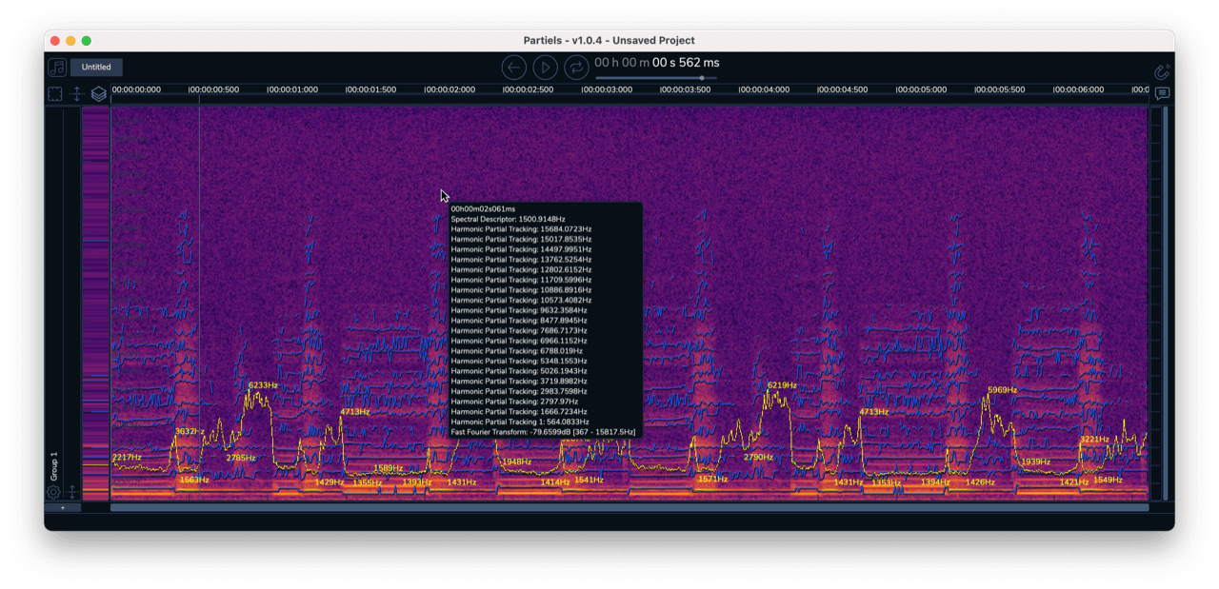Add a new track with plus button
Screen dimensions: 1219x589
(63, 508)
